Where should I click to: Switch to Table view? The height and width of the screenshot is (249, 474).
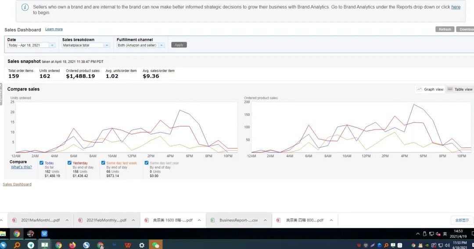(x=460, y=89)
